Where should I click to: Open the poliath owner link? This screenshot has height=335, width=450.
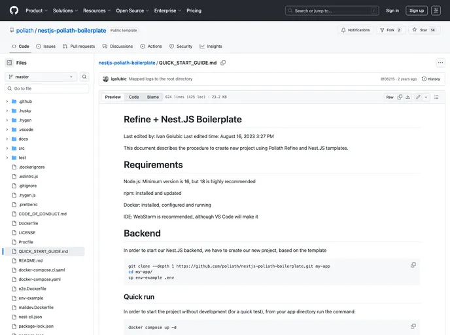coord(25,31)
